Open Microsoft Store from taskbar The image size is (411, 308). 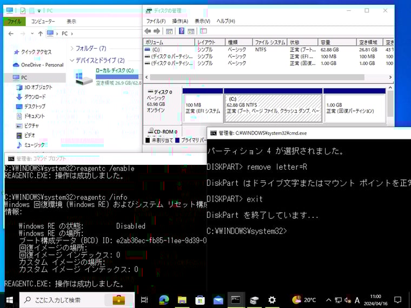(x=200, y=300)
